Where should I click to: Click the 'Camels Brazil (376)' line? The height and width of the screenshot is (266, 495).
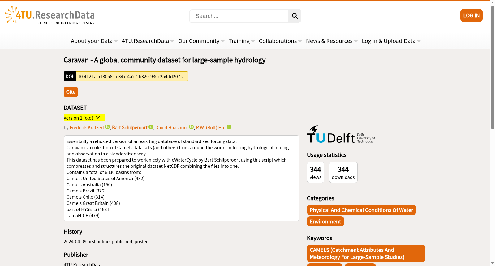point(86,191)
